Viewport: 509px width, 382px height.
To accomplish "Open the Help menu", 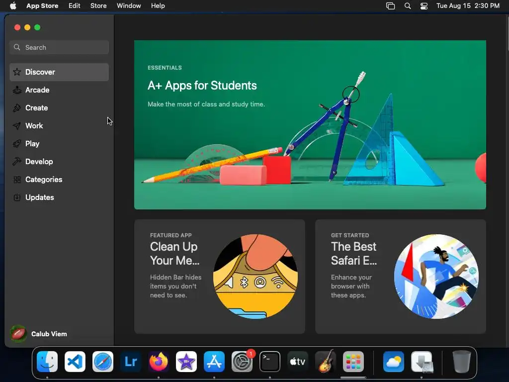I will pos(158,6).
